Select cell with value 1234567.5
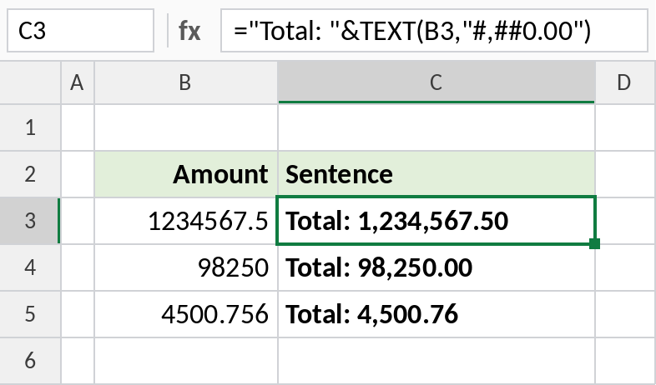 [x=186, y=221]
